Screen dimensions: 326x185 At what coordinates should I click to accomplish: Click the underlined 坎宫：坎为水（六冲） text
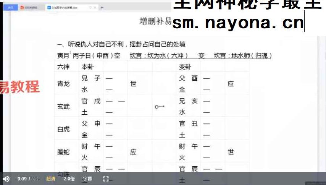pyautogui.click(x=159, y=55)
